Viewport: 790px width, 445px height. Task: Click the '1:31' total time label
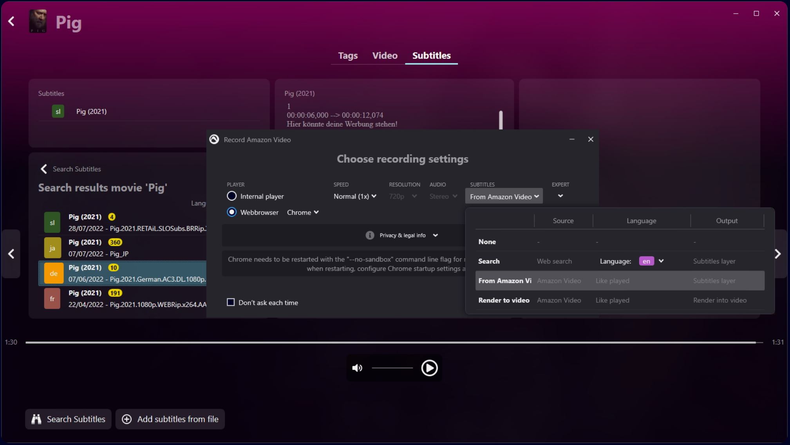tap(777, 342)
